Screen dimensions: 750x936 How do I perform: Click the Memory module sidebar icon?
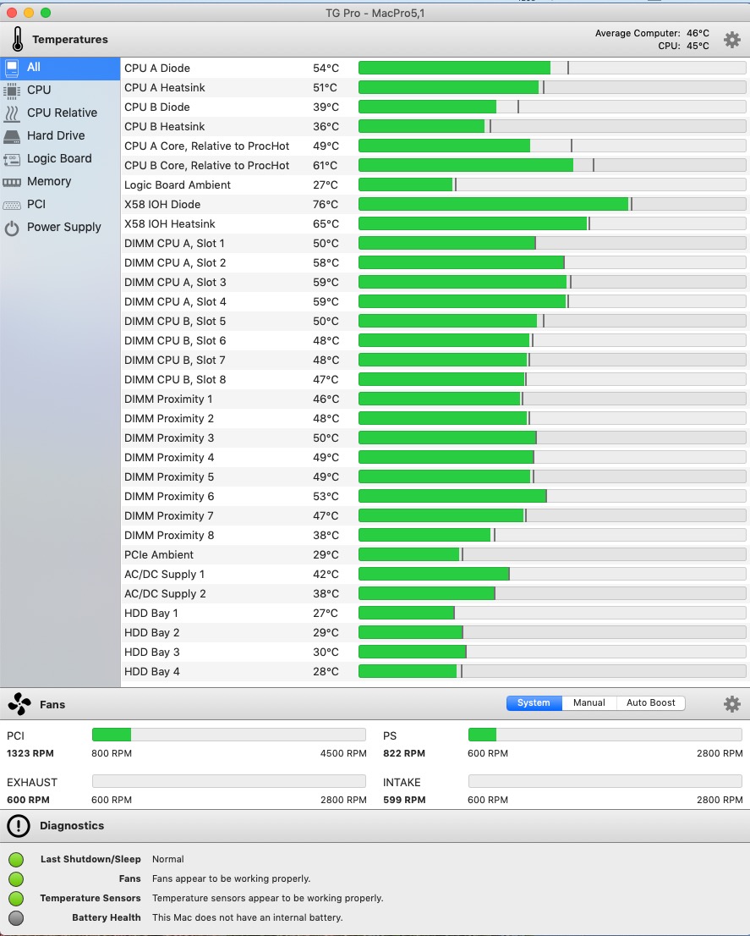[12, 182]
